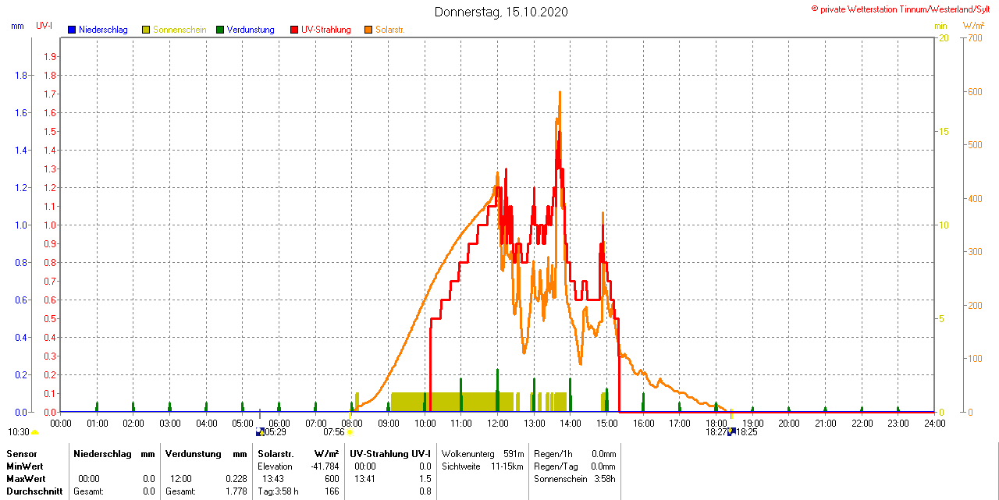999x500 pixels.
Task: Click the 20 tick on min axis
Action: point(944,38)
